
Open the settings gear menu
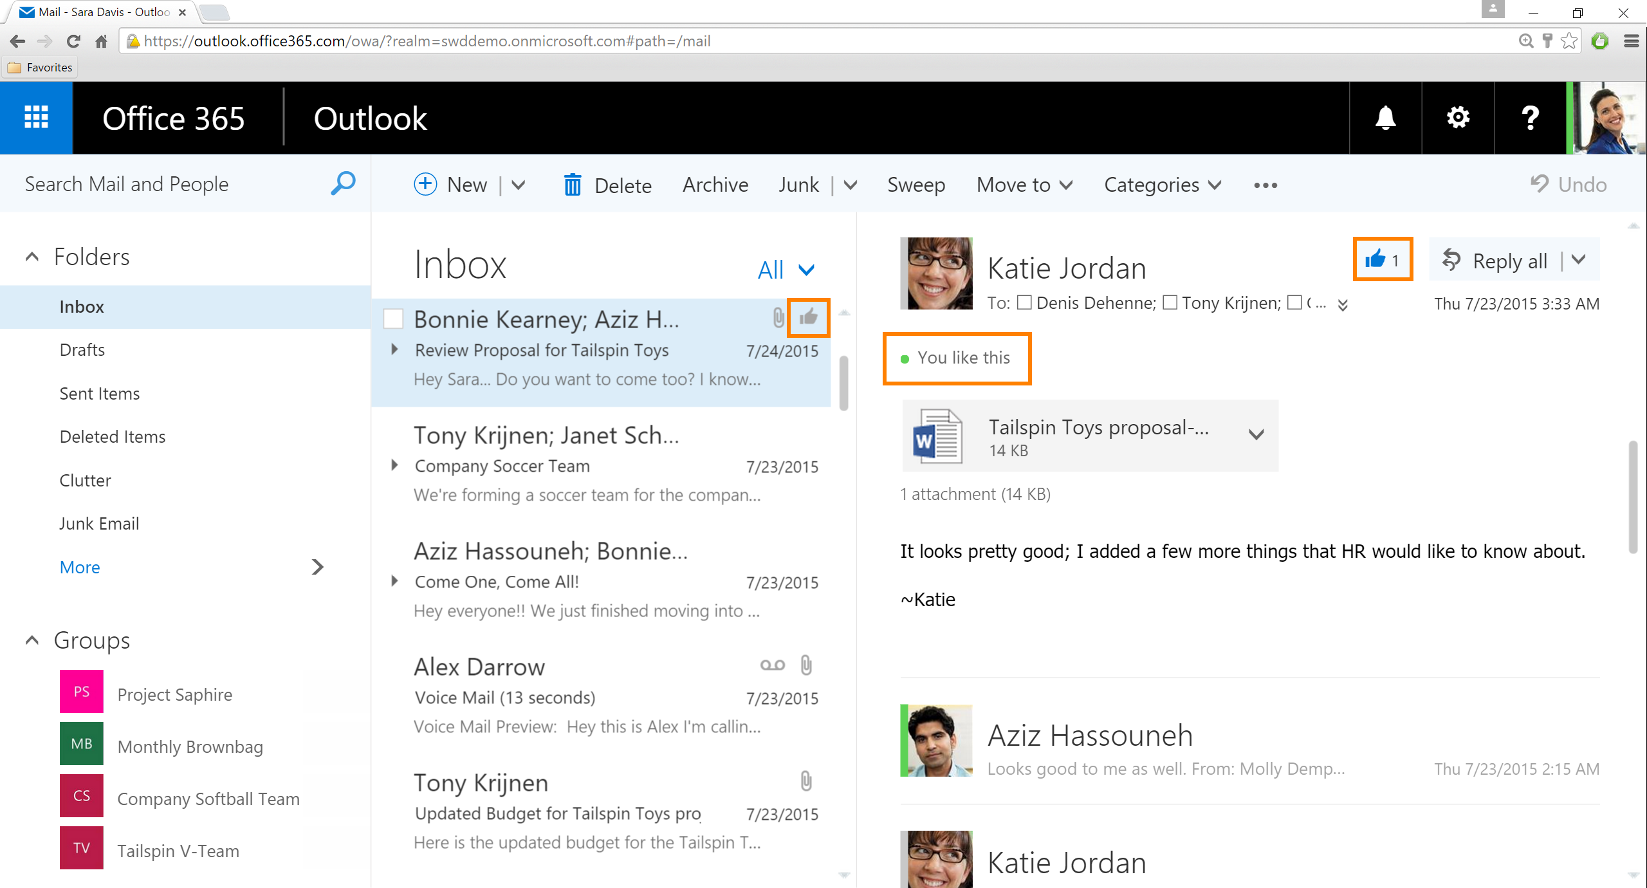click(1458, 118)
